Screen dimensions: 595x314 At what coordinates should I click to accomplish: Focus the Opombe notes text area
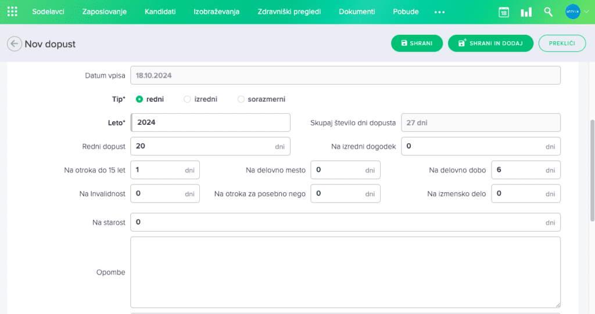[345, 272]
